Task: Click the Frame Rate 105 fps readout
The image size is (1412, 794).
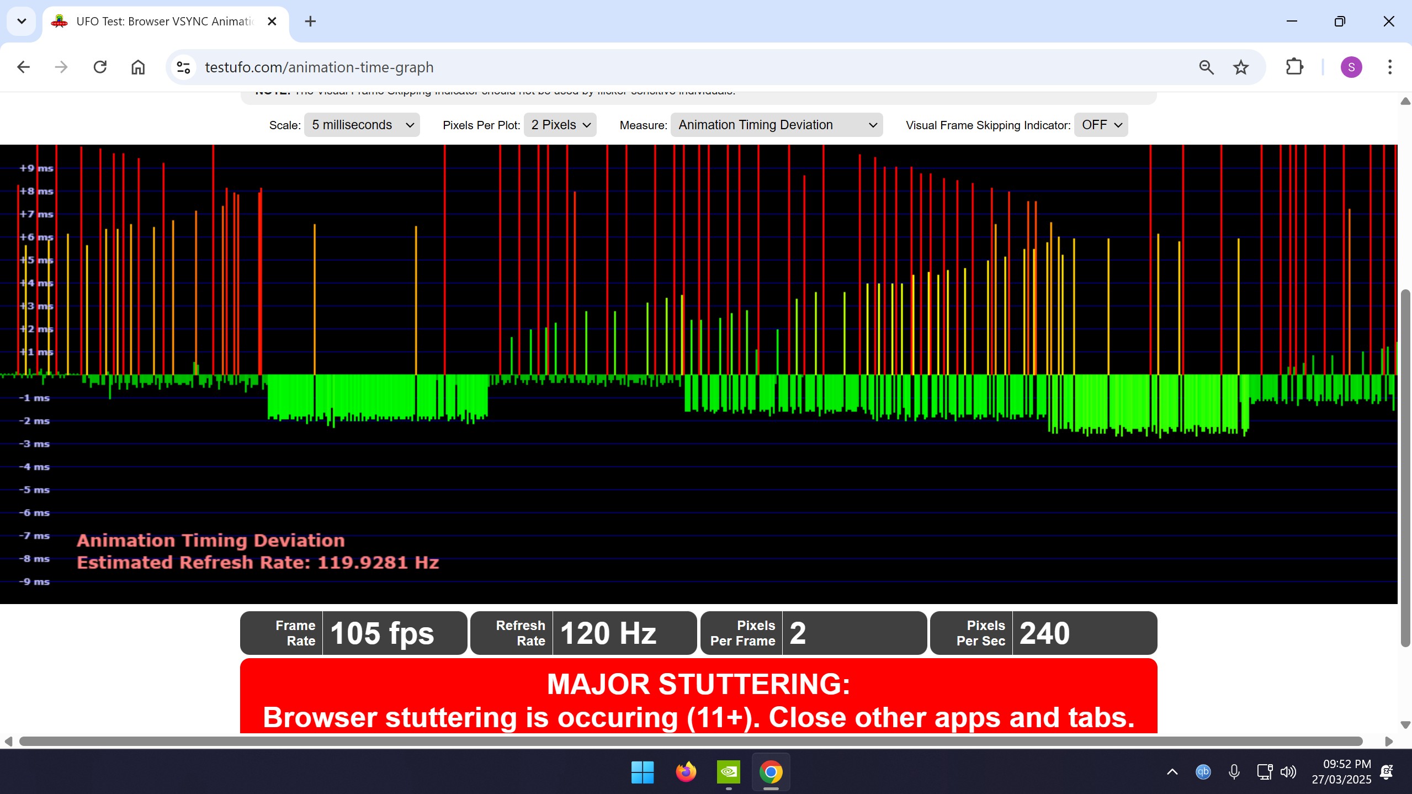Action: pos(354,633)
